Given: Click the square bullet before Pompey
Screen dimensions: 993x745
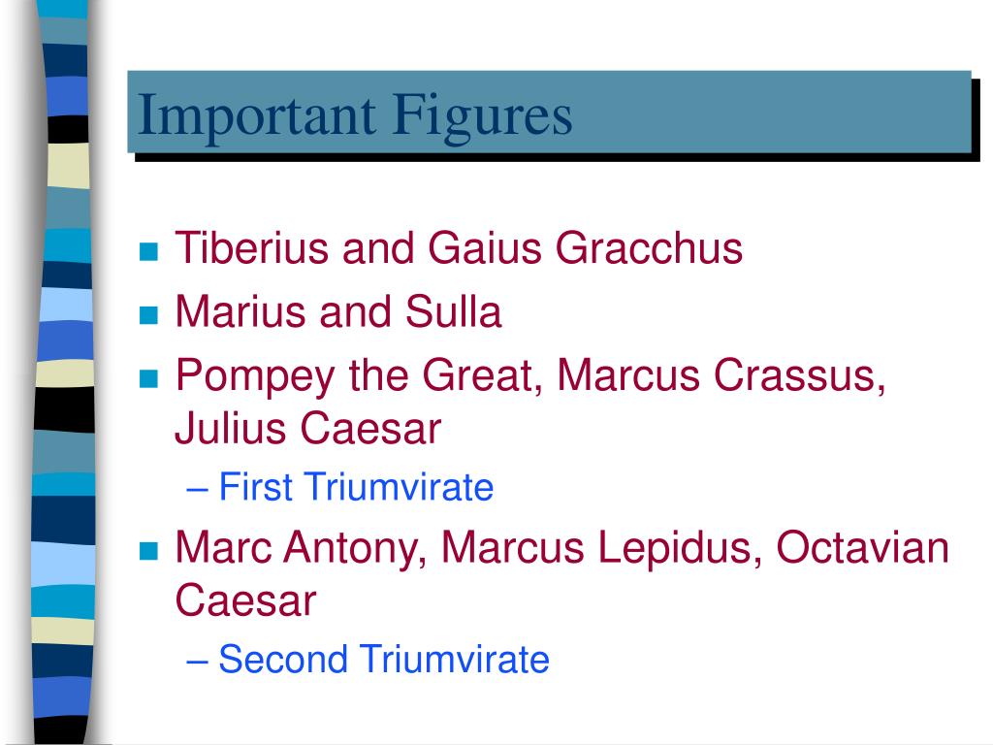Looking at the screenshot, I should 148,379.
